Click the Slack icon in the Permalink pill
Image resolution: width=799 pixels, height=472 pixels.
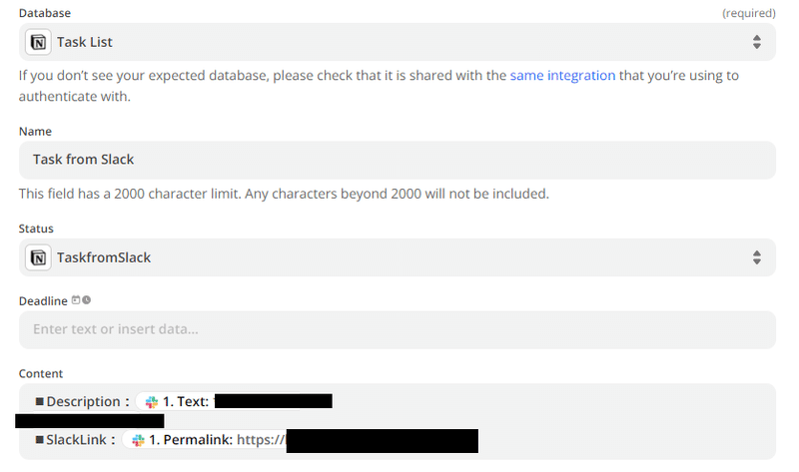click(138, 440)
